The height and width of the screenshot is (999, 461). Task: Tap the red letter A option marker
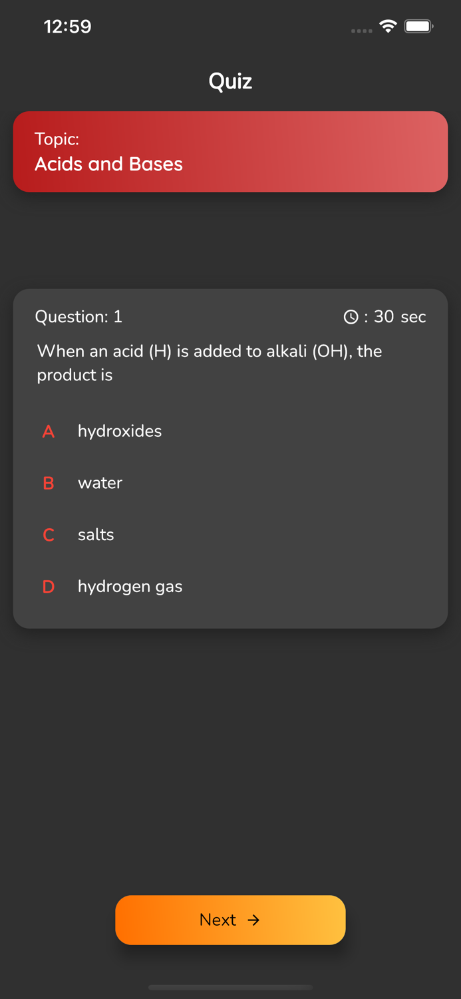49,432
